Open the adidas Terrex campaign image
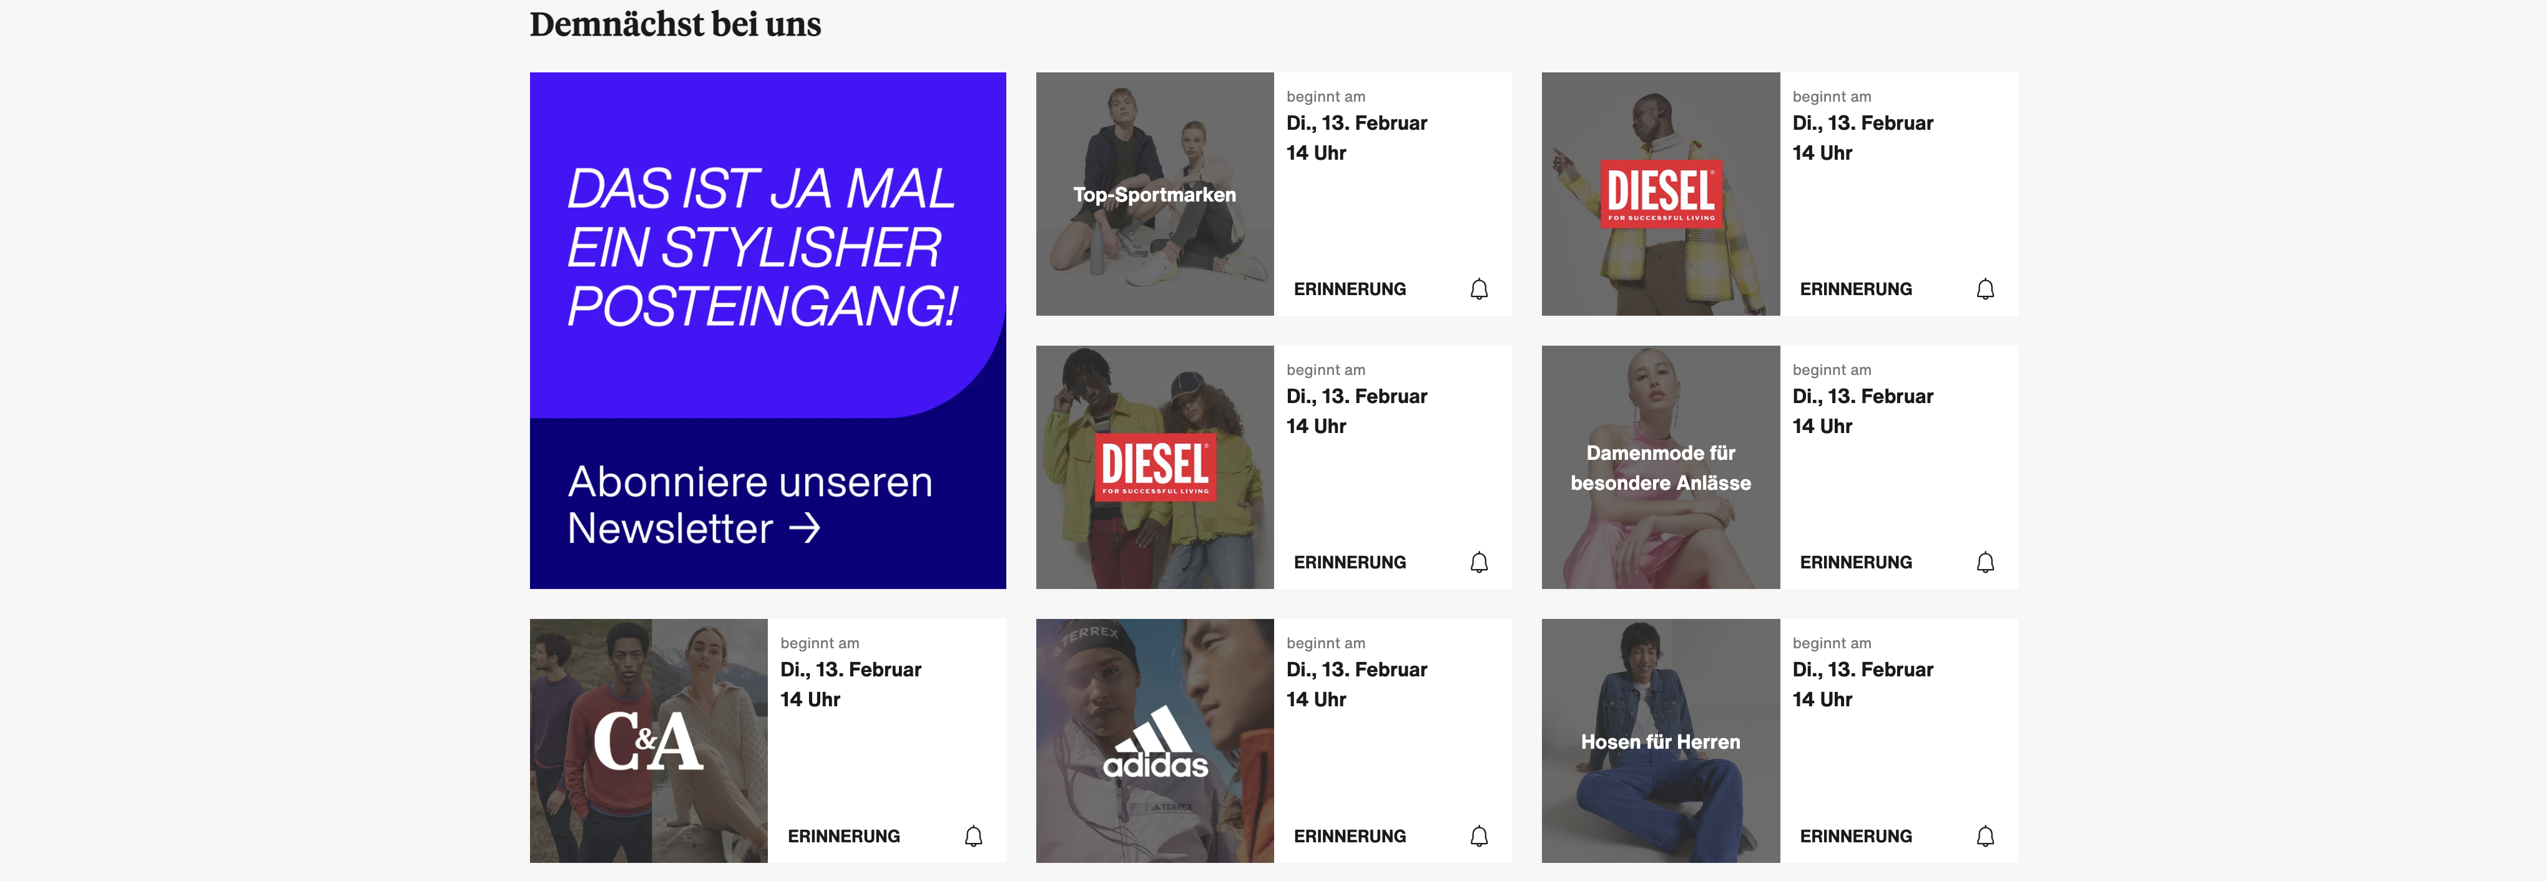The width and height of the screenshot is (2547, 881). pyautogui.click(x=1154, y=741)
